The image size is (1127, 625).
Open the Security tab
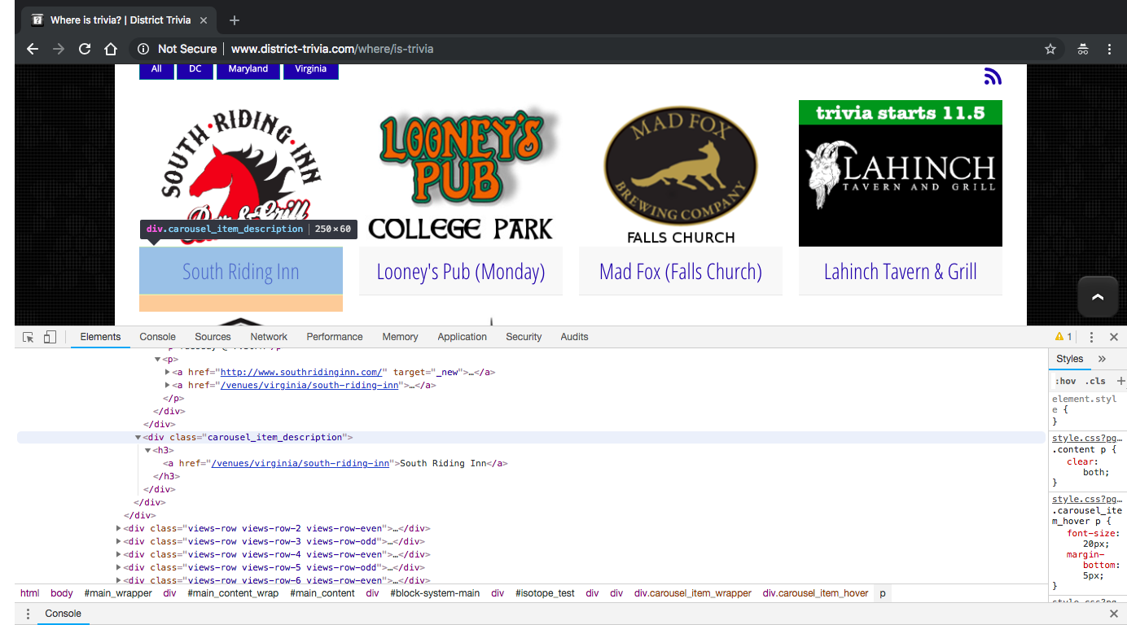[x=524, y=337]
